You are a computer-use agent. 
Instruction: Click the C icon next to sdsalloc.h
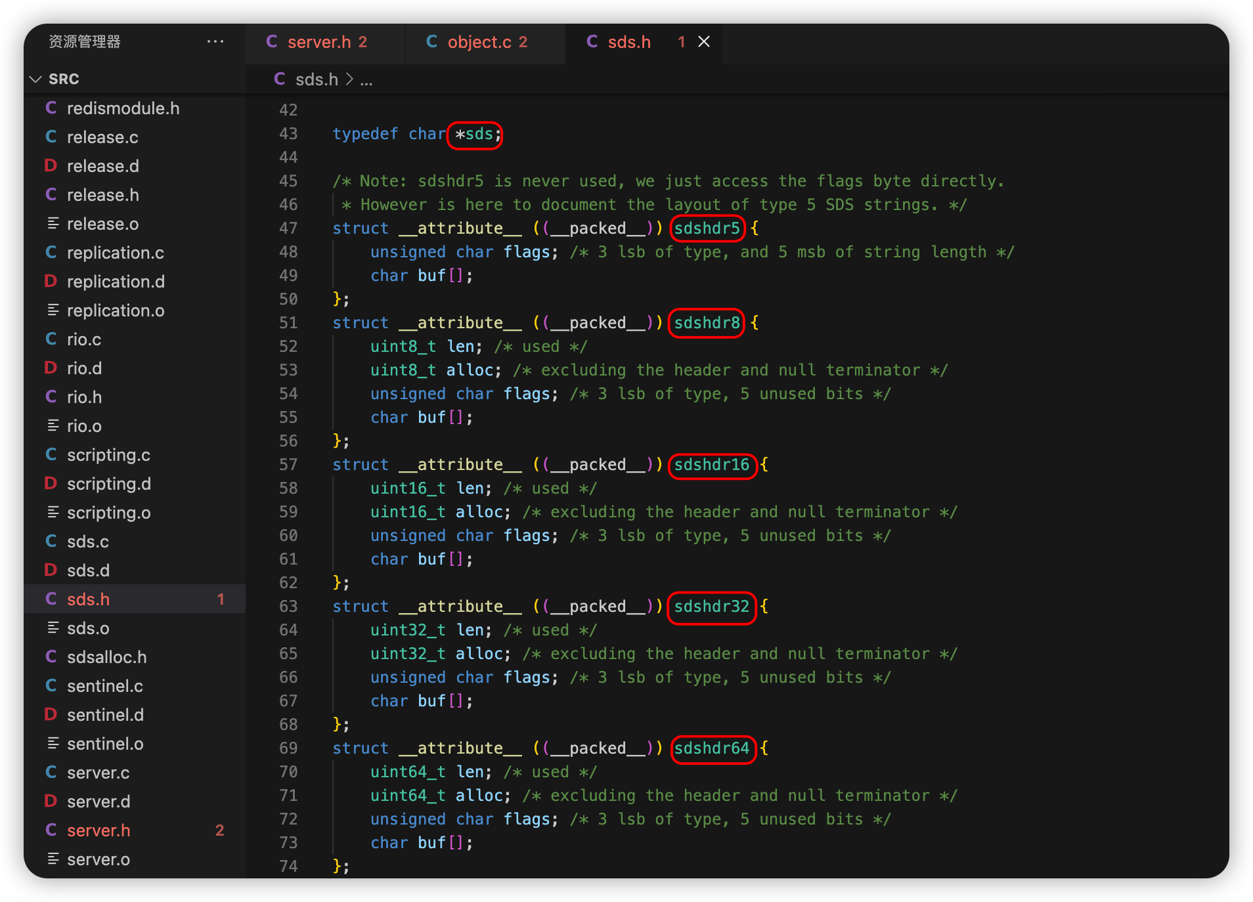point(51,656)
